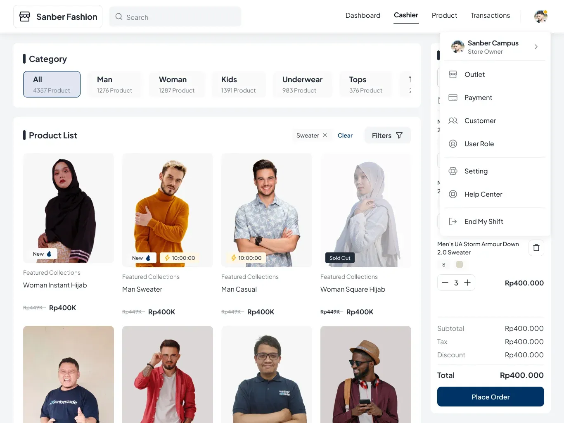Click the Clear filters link
The width and height of the screenshot is (564, 423).
[345, 135]
